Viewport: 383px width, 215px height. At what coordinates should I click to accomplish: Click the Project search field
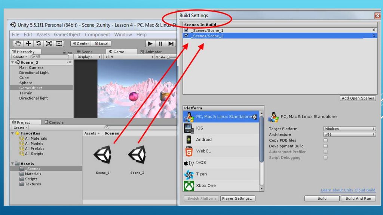(x=141, y=127)
